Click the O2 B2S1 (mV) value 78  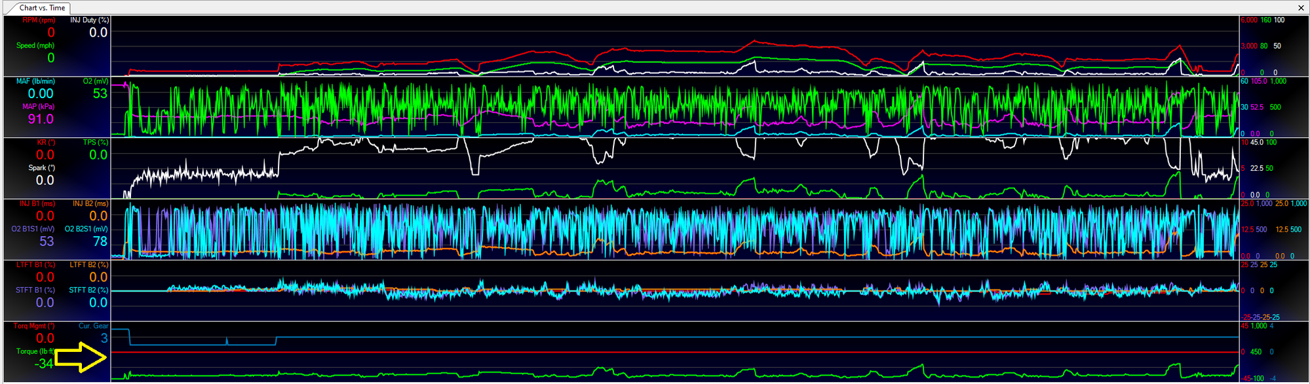click(x=100, y=241)
